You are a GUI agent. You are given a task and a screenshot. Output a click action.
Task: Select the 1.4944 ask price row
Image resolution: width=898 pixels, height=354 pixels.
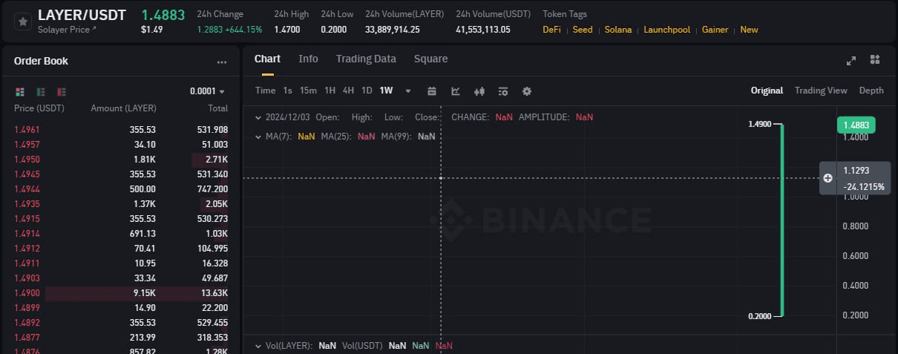tap(121, 189)
